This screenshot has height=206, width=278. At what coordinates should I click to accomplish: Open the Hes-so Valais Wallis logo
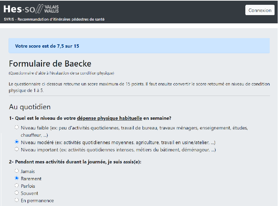pyautogui.click(x=31, y=9)
